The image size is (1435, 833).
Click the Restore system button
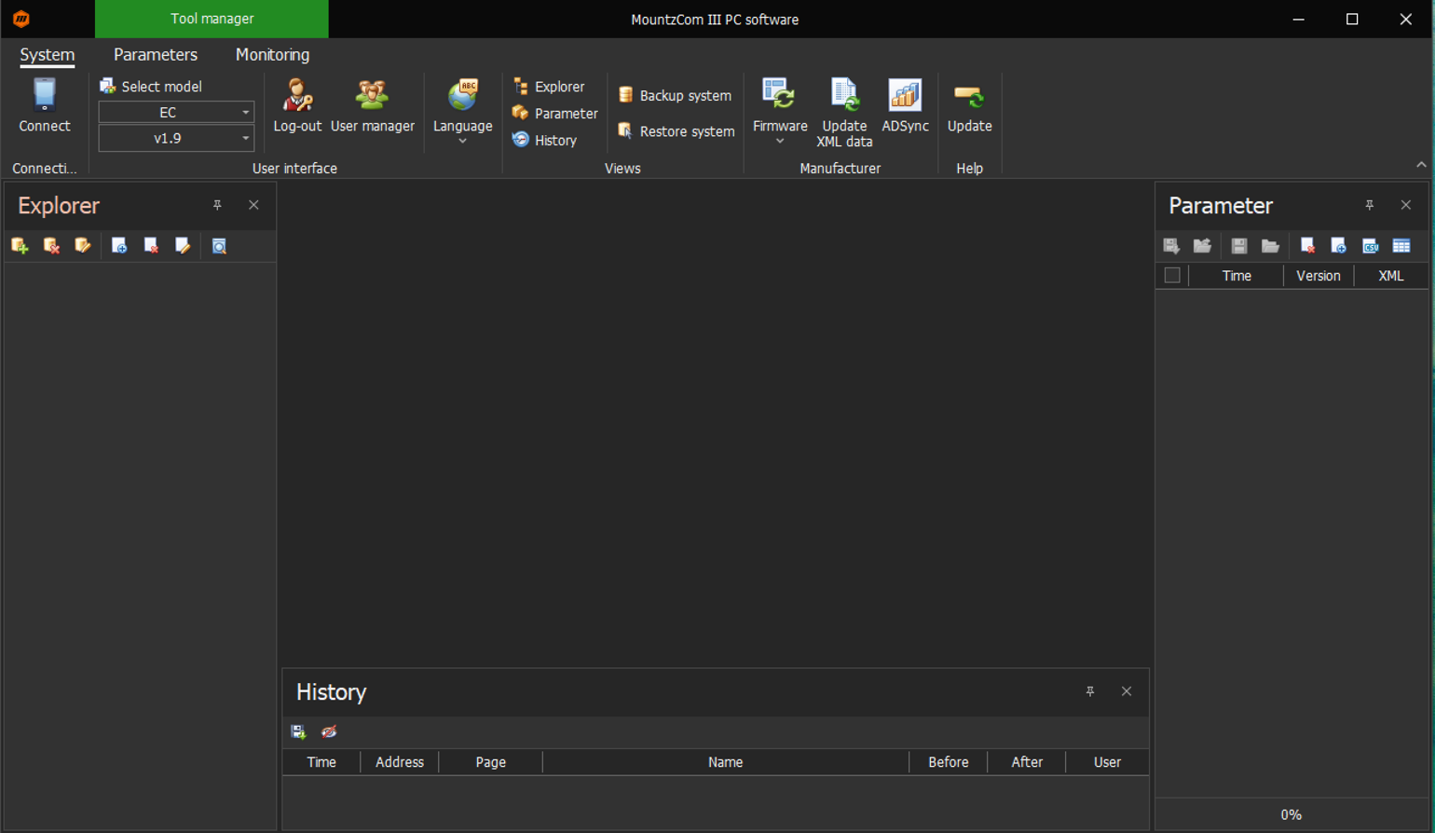coord(676,131)
